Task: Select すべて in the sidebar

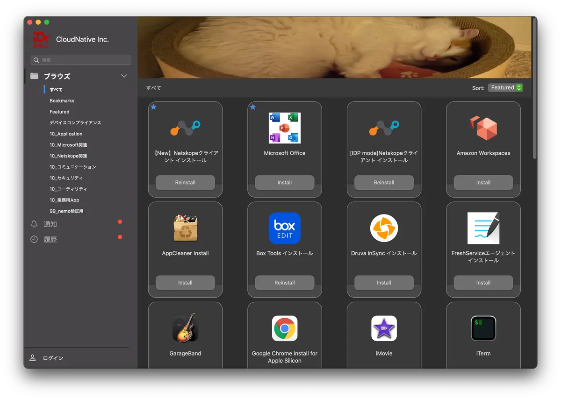Action: [56, 90]
